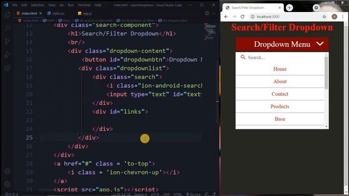Open Source Control view in activity bar
This screenshot has height=196, width=349.
[x=7, y=41]
